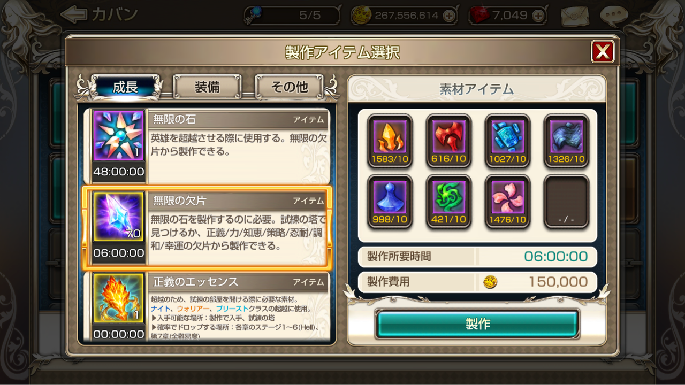Screen dimensions: 685x385
Task: Switch to the その他 tab
Action: (x=290, y=87)
